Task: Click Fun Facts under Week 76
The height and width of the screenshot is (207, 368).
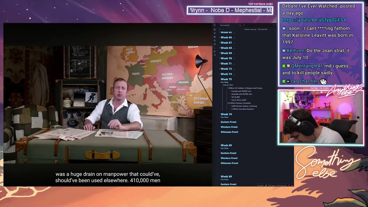Action: click(x=225, y=117)
